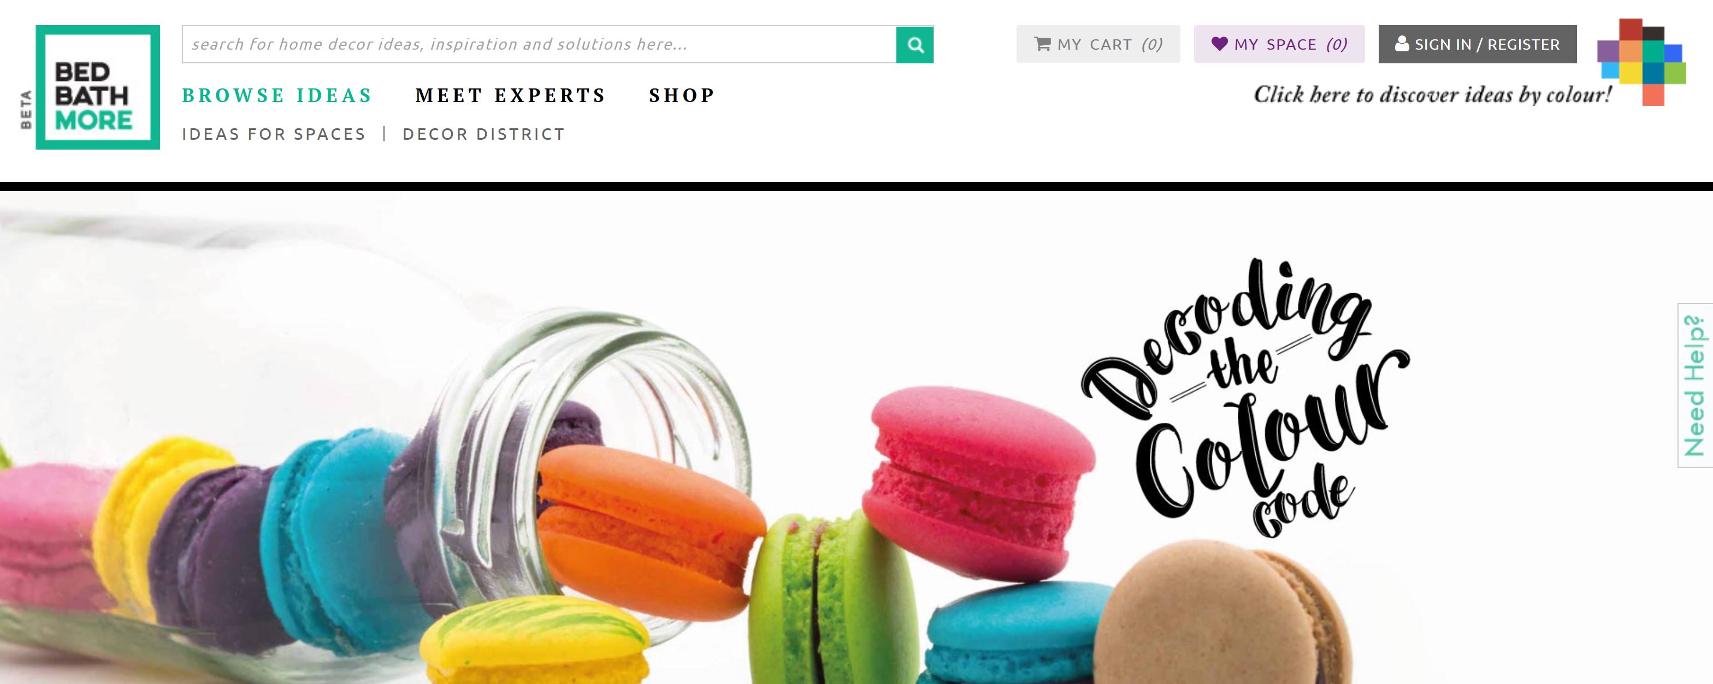This screenshot has width=1713, height=684.
Task: Open the My Cart button
Action: coord(1098,45)
